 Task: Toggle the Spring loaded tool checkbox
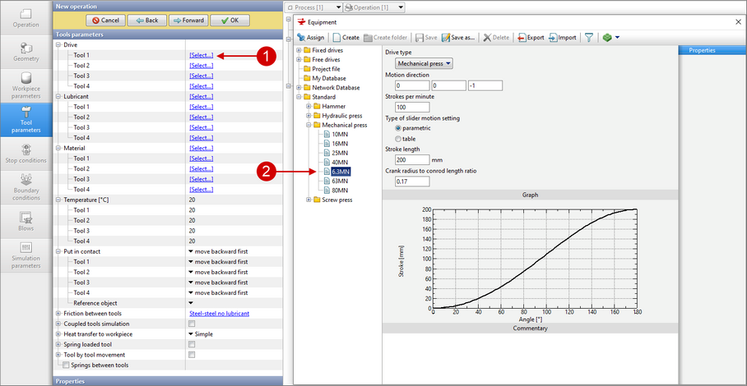coord(192,345)
